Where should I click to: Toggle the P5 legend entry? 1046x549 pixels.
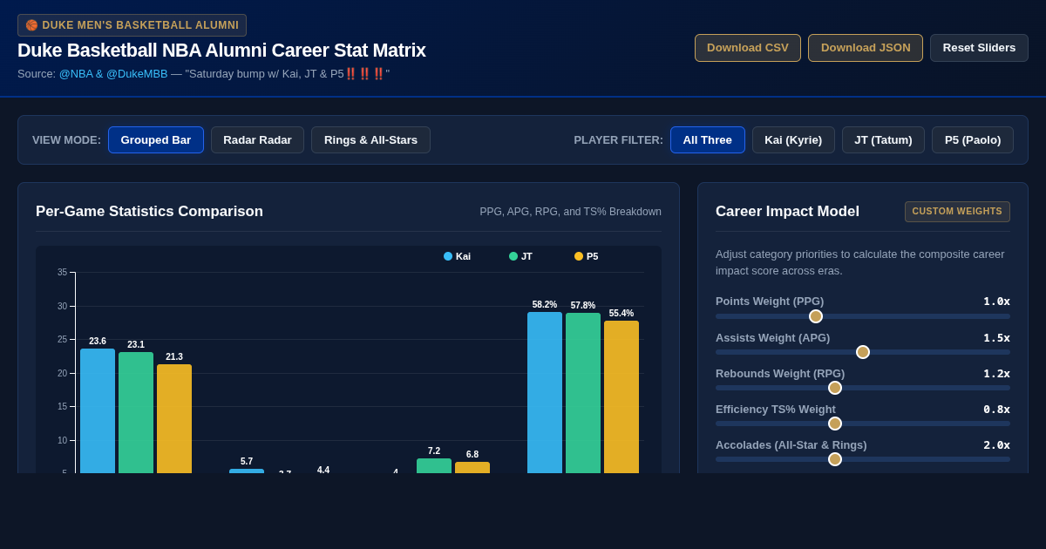(x=586, y=256)
